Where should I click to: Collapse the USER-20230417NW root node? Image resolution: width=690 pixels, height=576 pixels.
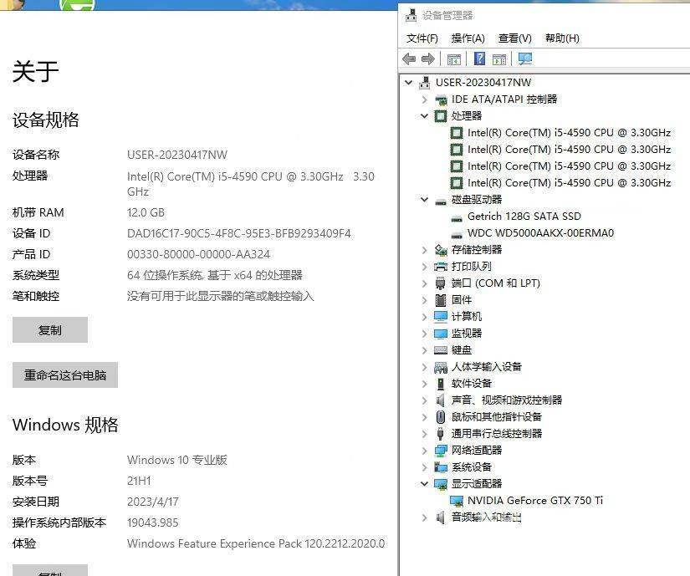(409, 82)
